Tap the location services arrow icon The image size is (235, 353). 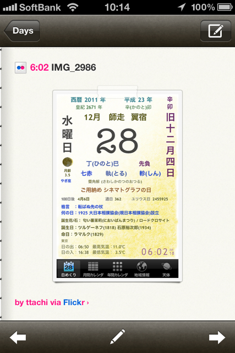click(x=182, y=7)
